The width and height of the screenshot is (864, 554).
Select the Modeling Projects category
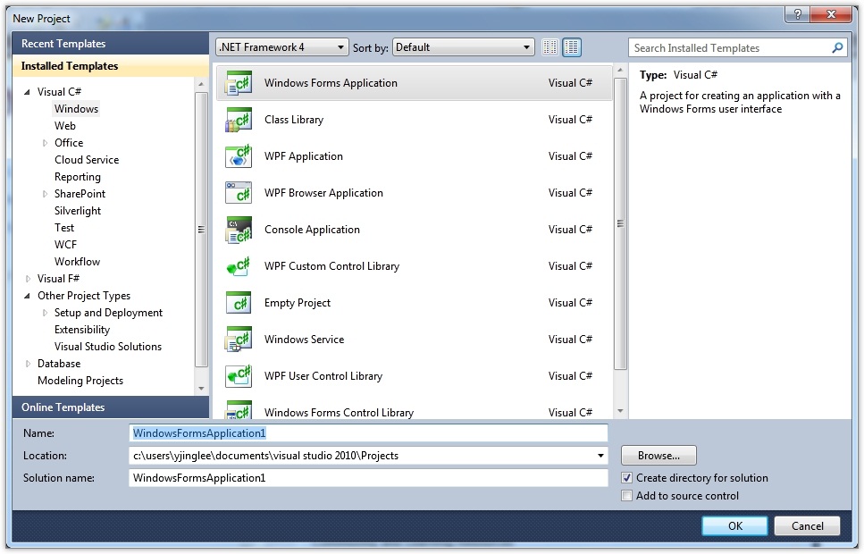coord(80,381)
